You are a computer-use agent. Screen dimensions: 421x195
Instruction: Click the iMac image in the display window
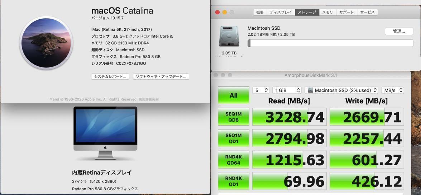click(x=105, y=133)
